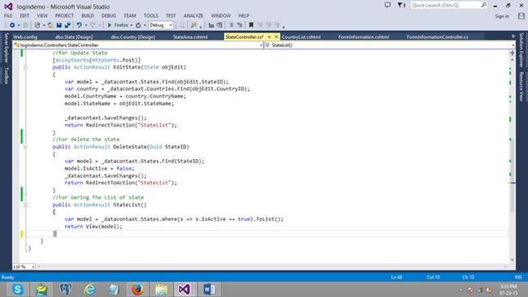Close the StateController.cs tab

276,37
